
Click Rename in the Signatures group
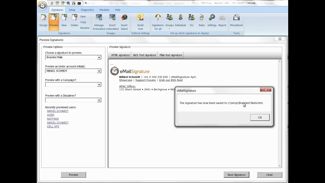click(85, 28)
